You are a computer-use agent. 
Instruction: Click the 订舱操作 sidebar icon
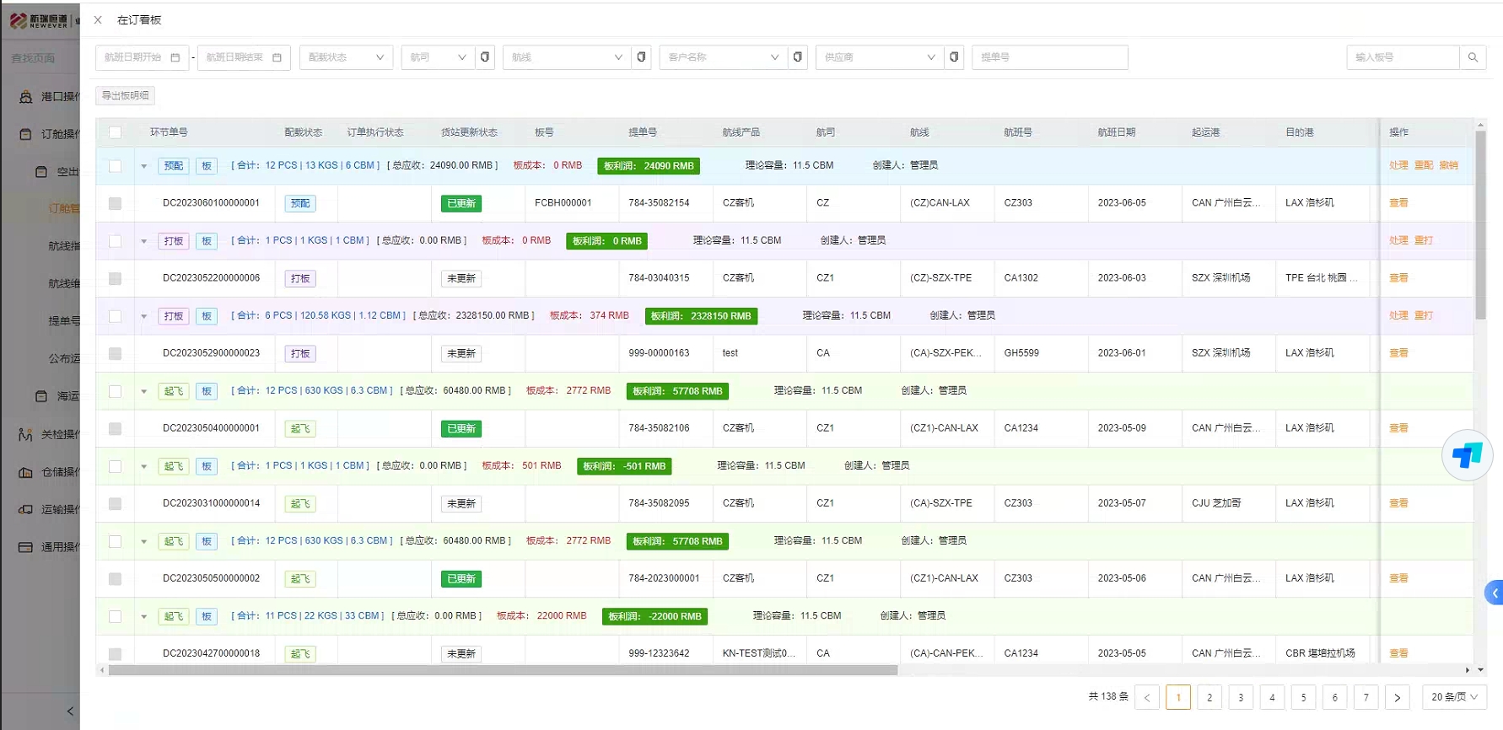pyautogui.click(x=25, y=134)
